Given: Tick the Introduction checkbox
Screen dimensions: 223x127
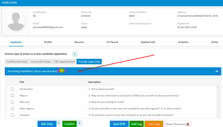Looking at the screenshot, I should coord(12,89).
